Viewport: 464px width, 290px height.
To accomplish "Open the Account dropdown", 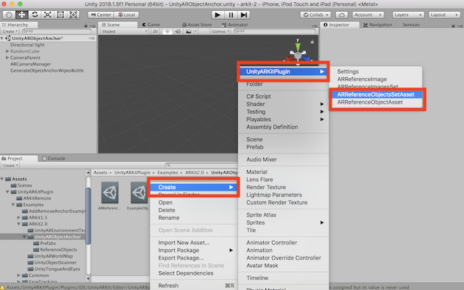I will 368,14.
